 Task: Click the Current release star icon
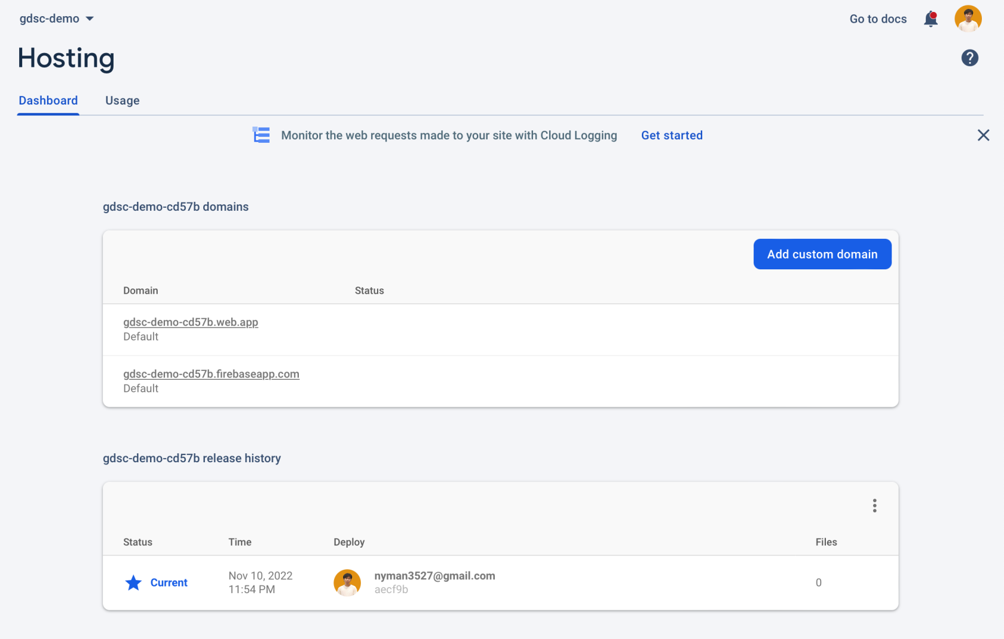[133, 582]
